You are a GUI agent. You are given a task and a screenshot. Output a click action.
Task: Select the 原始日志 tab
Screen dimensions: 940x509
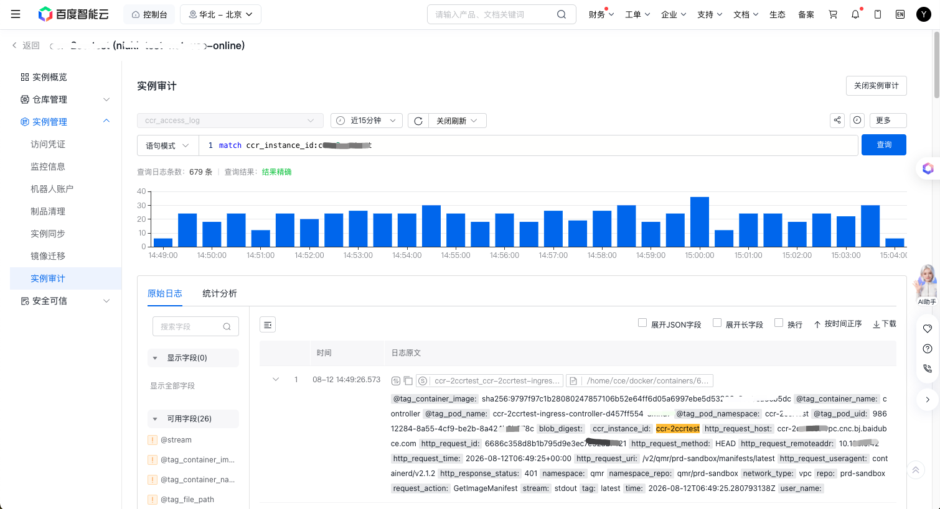click(x=165, y=293)
